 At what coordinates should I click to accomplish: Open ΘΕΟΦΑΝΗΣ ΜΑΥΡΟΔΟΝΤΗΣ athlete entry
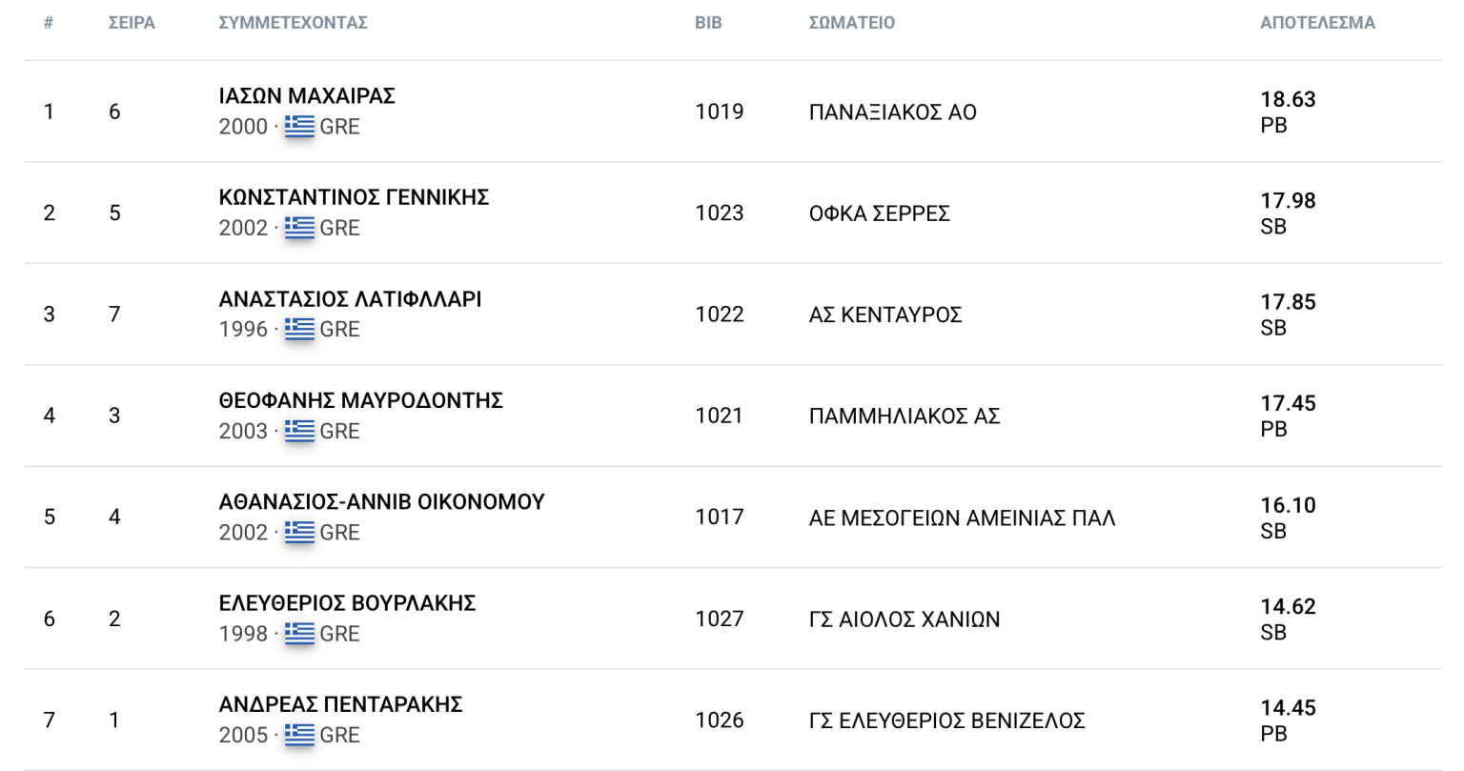360,400
